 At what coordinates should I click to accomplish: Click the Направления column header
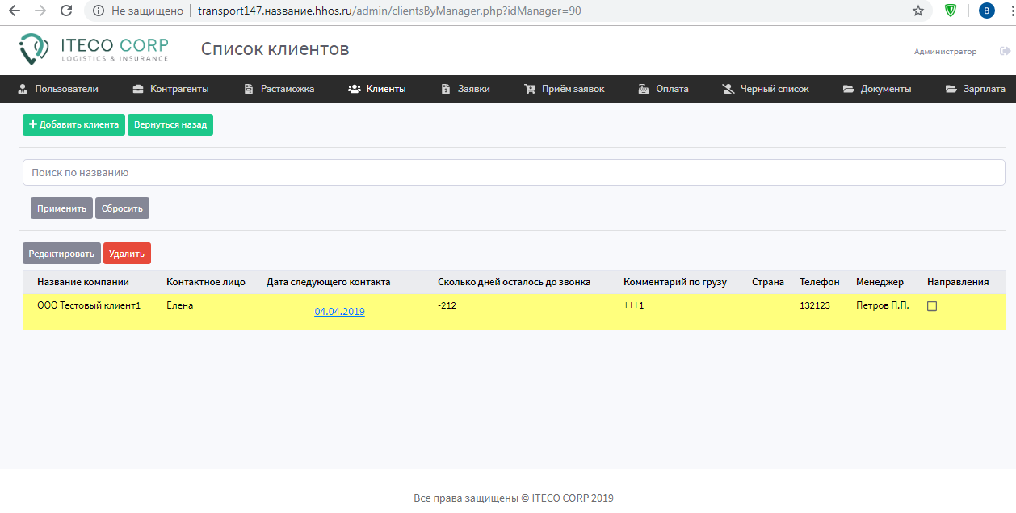click(958, 282)
